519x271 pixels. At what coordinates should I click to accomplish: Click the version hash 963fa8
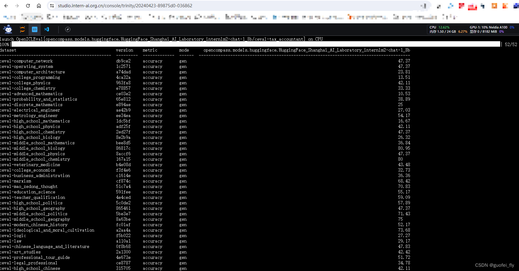(x=123, y=83)
